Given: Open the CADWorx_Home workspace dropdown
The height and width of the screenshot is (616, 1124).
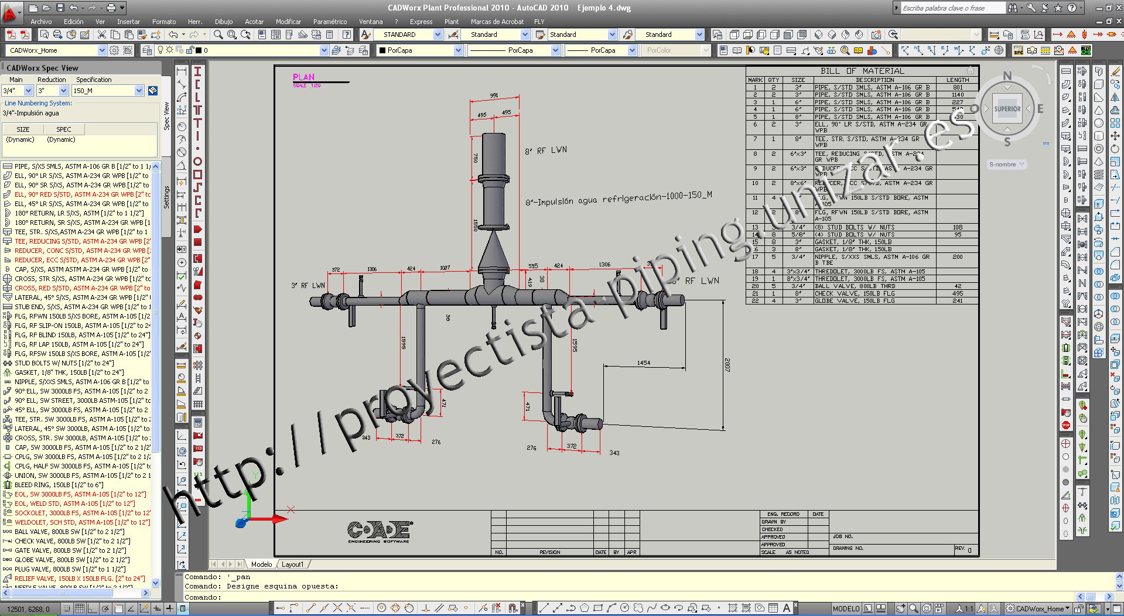Looking at the screenshot, I should point(102,50).
